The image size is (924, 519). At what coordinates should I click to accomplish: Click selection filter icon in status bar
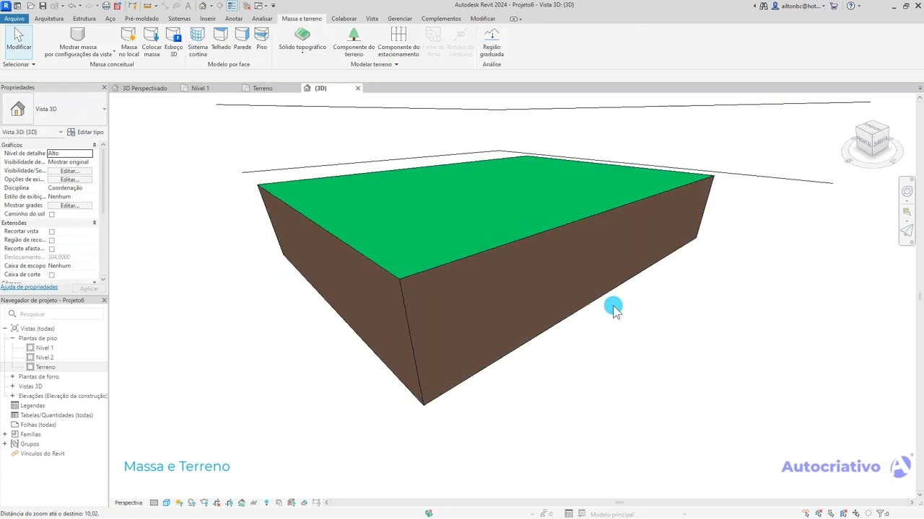click(881, 514)
